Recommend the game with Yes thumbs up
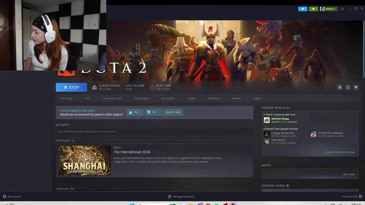 135,112
